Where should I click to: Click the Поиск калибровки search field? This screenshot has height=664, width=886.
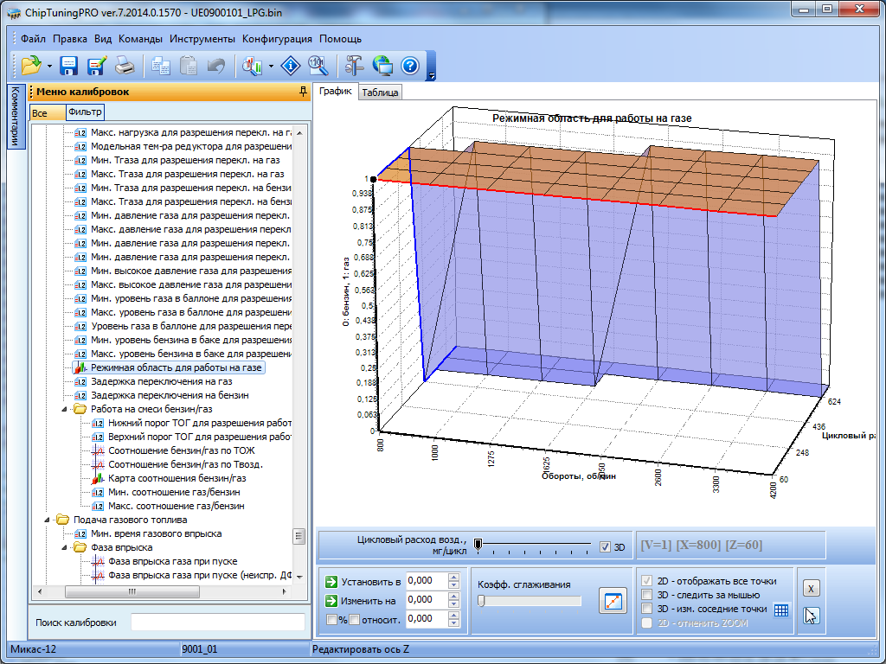217,622
